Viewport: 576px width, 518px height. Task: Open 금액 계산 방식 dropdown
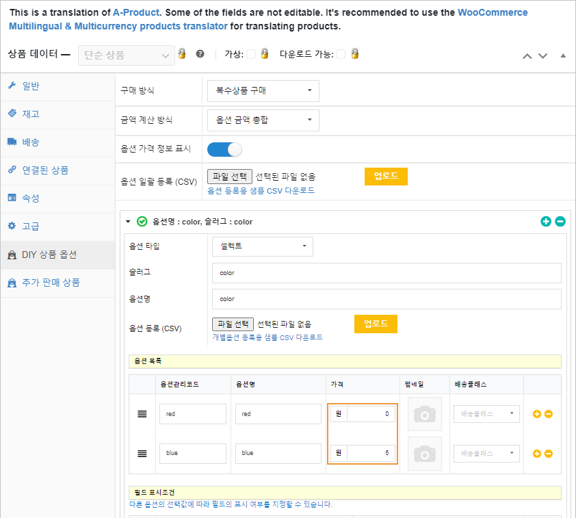[x=263, y=120]
